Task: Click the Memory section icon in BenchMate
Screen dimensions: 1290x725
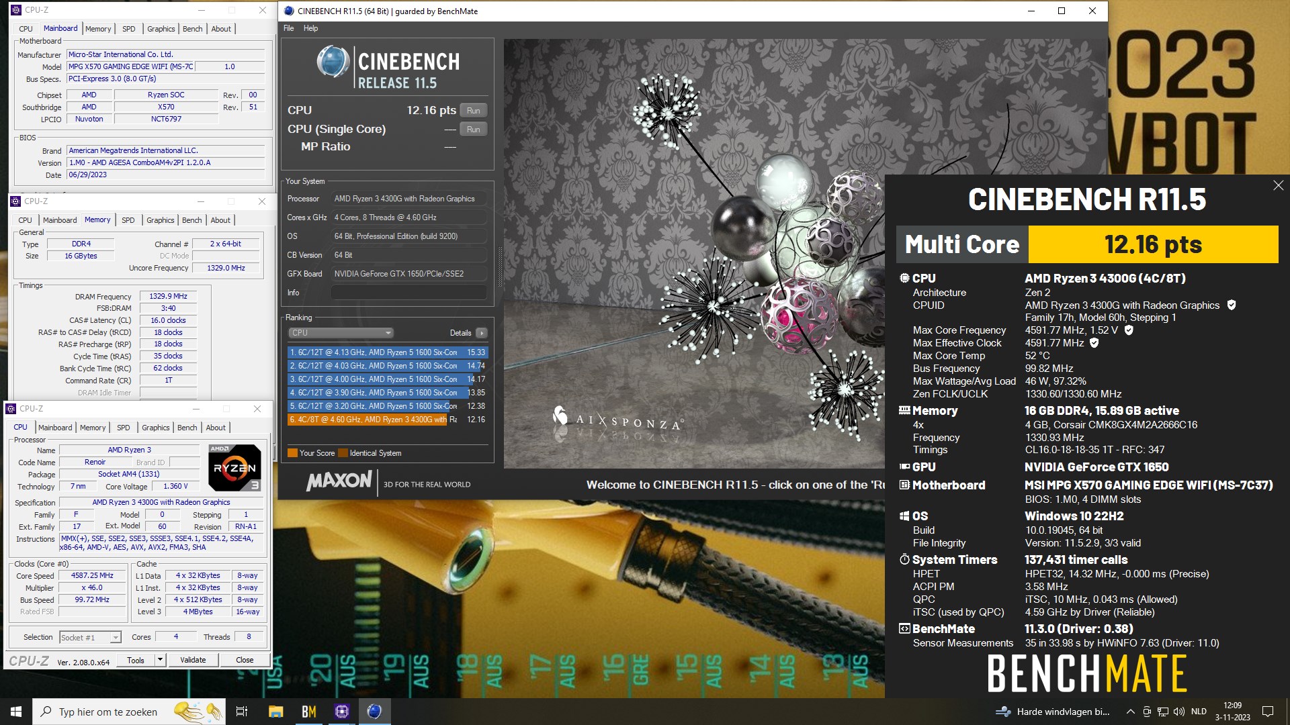Action: pos(904,410)
